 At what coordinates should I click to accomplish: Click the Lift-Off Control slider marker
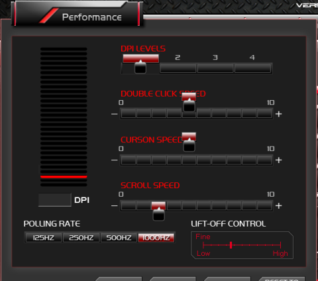point(231,245)
